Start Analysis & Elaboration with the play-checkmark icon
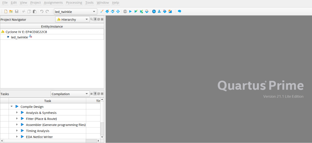 point(136,11)
